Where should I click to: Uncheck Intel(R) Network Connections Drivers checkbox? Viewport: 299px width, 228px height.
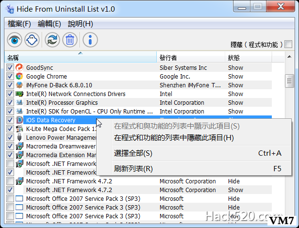10,94
